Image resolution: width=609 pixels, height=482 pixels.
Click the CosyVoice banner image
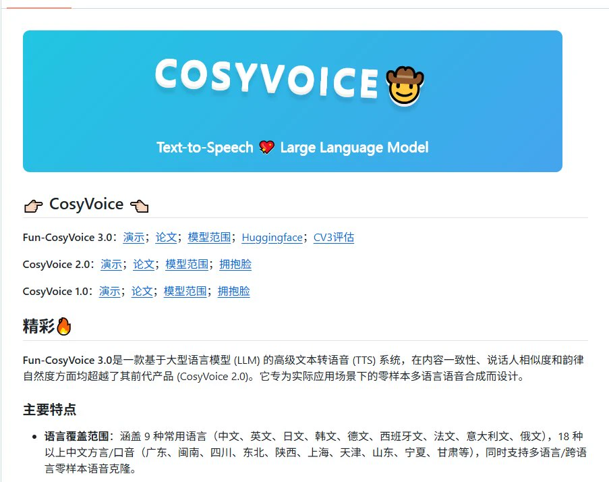pos(293,101)
